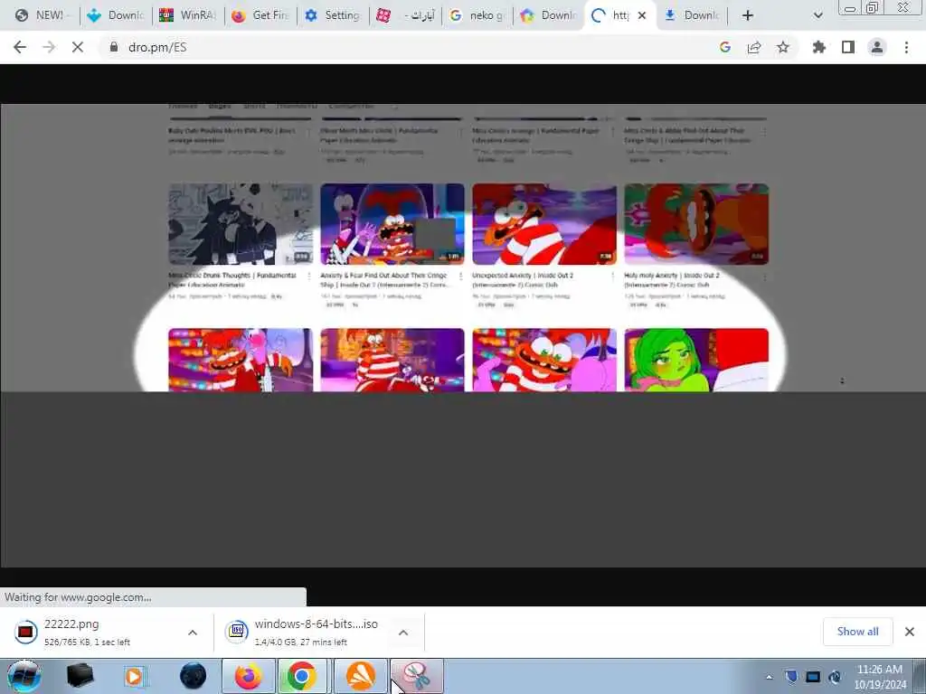Switch to the WinRAR tab
The image size is (926, 694).
188,15
